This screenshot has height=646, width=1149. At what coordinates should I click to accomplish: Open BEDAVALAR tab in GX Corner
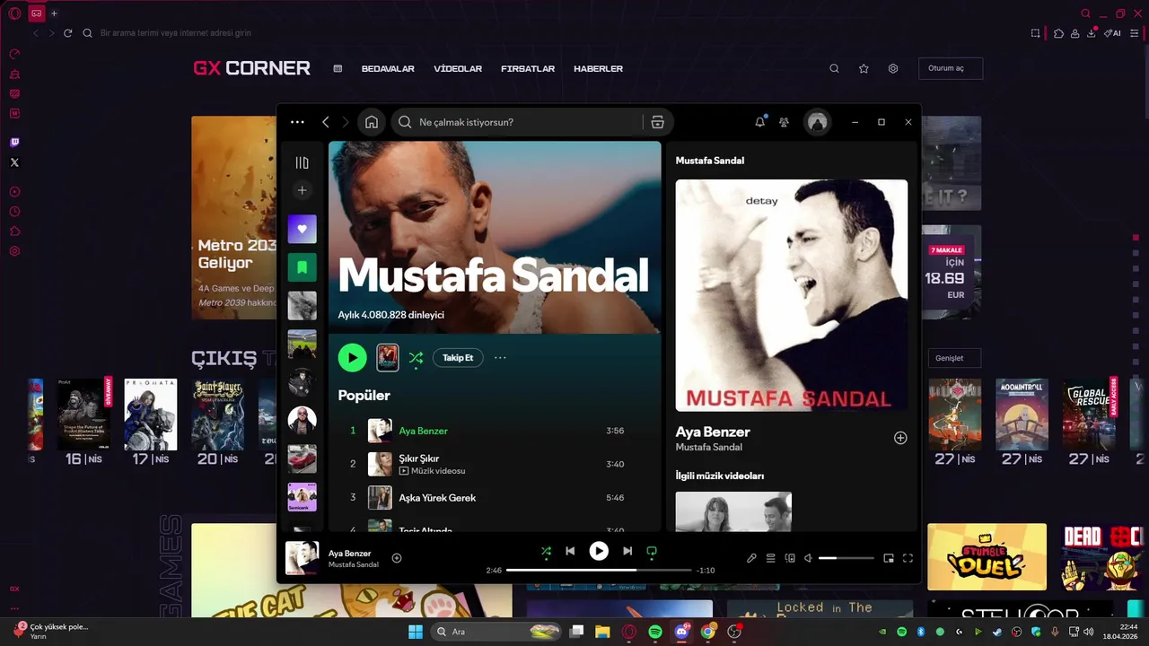(388, 68)
